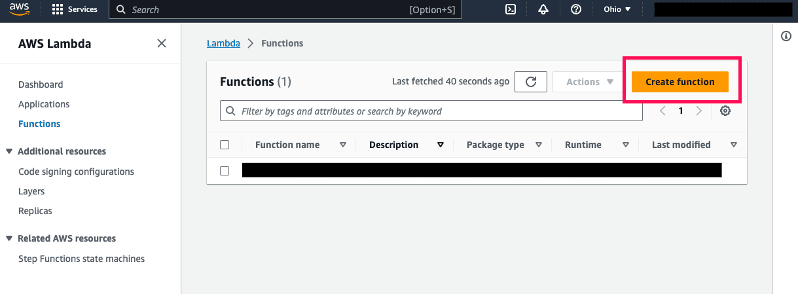Screen dimensions: 798x294
Task: Open Code signing configurations
Action: point(76,172)
